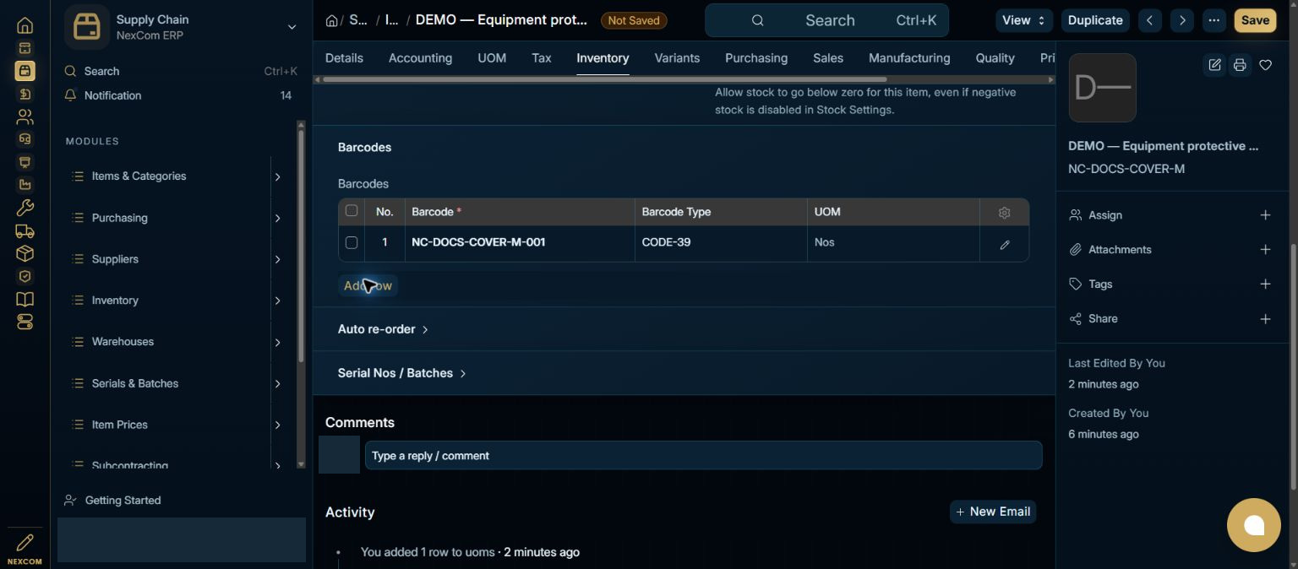Open the delivery truck icon in the left rail
The image size is (1298, 569).
[25, 230]
